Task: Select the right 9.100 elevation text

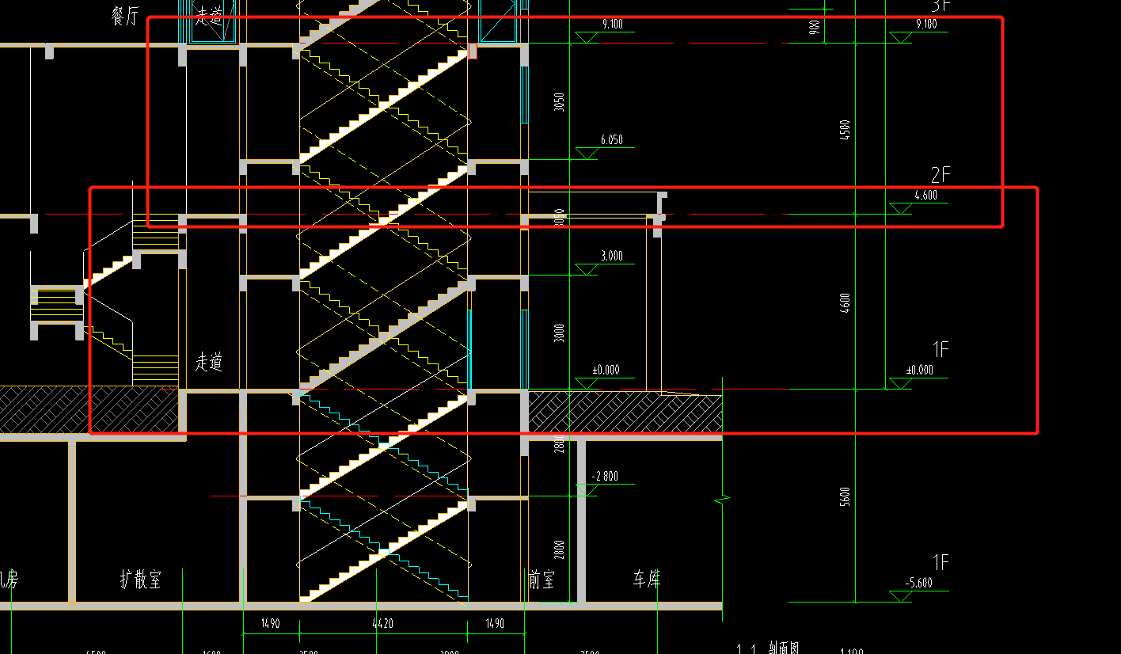Action: (925, 25)
